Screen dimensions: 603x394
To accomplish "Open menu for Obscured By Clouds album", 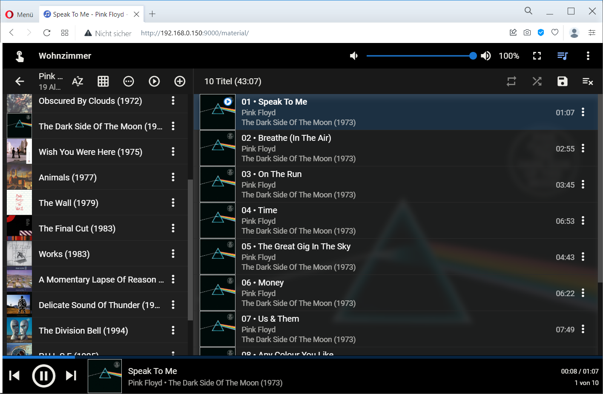I will (x=173, y=100).
